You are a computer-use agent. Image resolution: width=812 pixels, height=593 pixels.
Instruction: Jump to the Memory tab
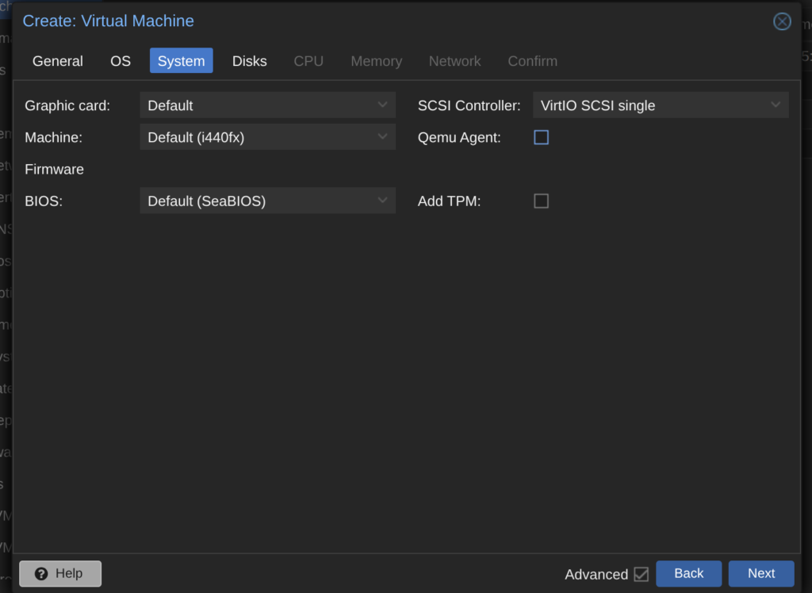(376, 61)
